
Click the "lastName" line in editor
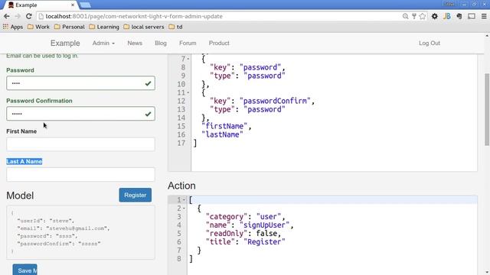pyautogui.click(x=222, y=134)
